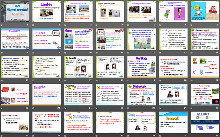The image size is (220, 137).
Task: Select the Presentation timeline slide 8
Action: [x=15, y=39]
